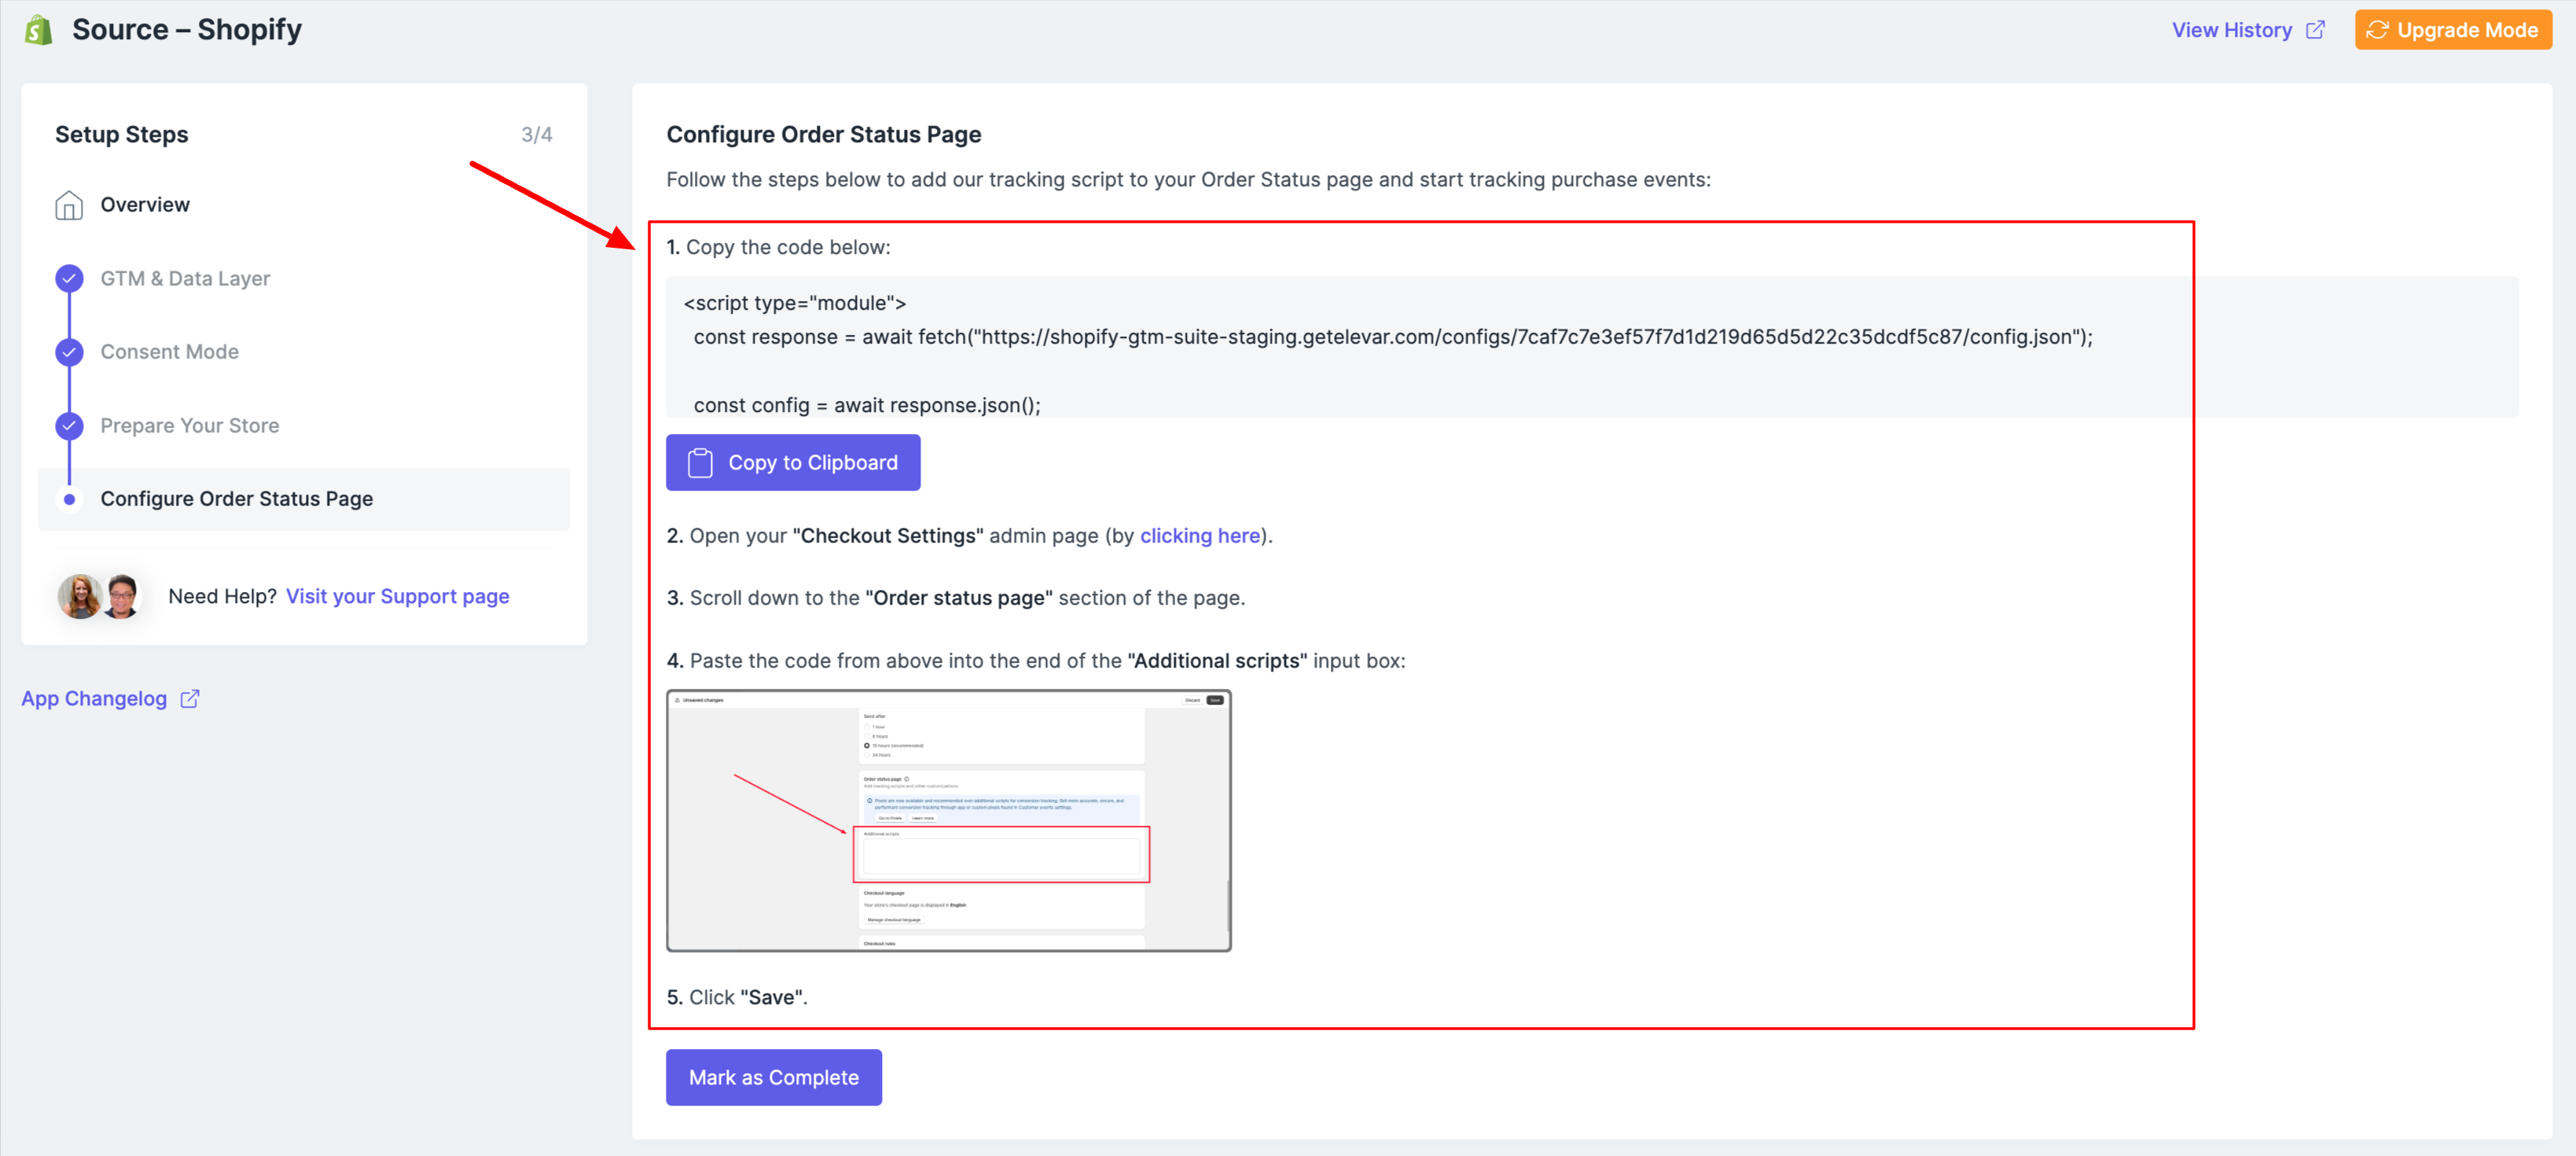
Task: Open the Overview setup step
Action: pos(145,205)
